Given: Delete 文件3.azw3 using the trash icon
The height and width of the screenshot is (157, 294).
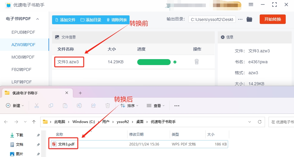Looking at the screenshot, I should click(196, 61).
